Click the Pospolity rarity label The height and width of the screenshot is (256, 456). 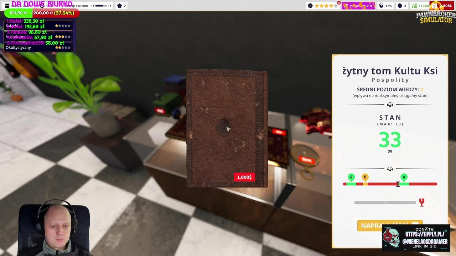pyautogui.click(x=390, y=80)
